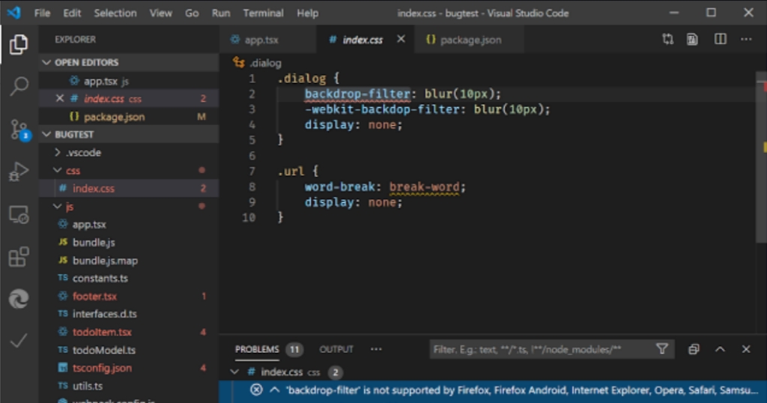Image resolution: width=767 pixels, height=403 pixels.
Task: Open the Go menu
Action: pos(192,13)
